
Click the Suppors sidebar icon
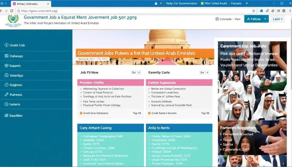pos(7,66)
